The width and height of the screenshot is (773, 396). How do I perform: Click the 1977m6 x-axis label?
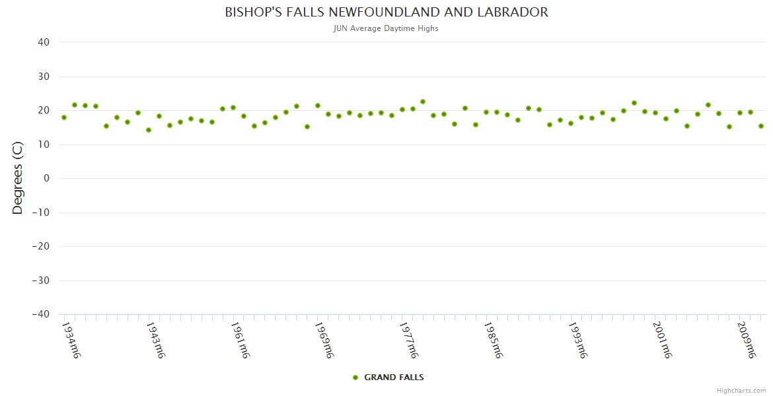click(x=410, y=340)
